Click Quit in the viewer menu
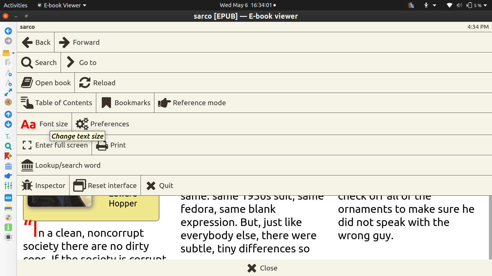The image size is (492, 276). [x=160, y=186]
